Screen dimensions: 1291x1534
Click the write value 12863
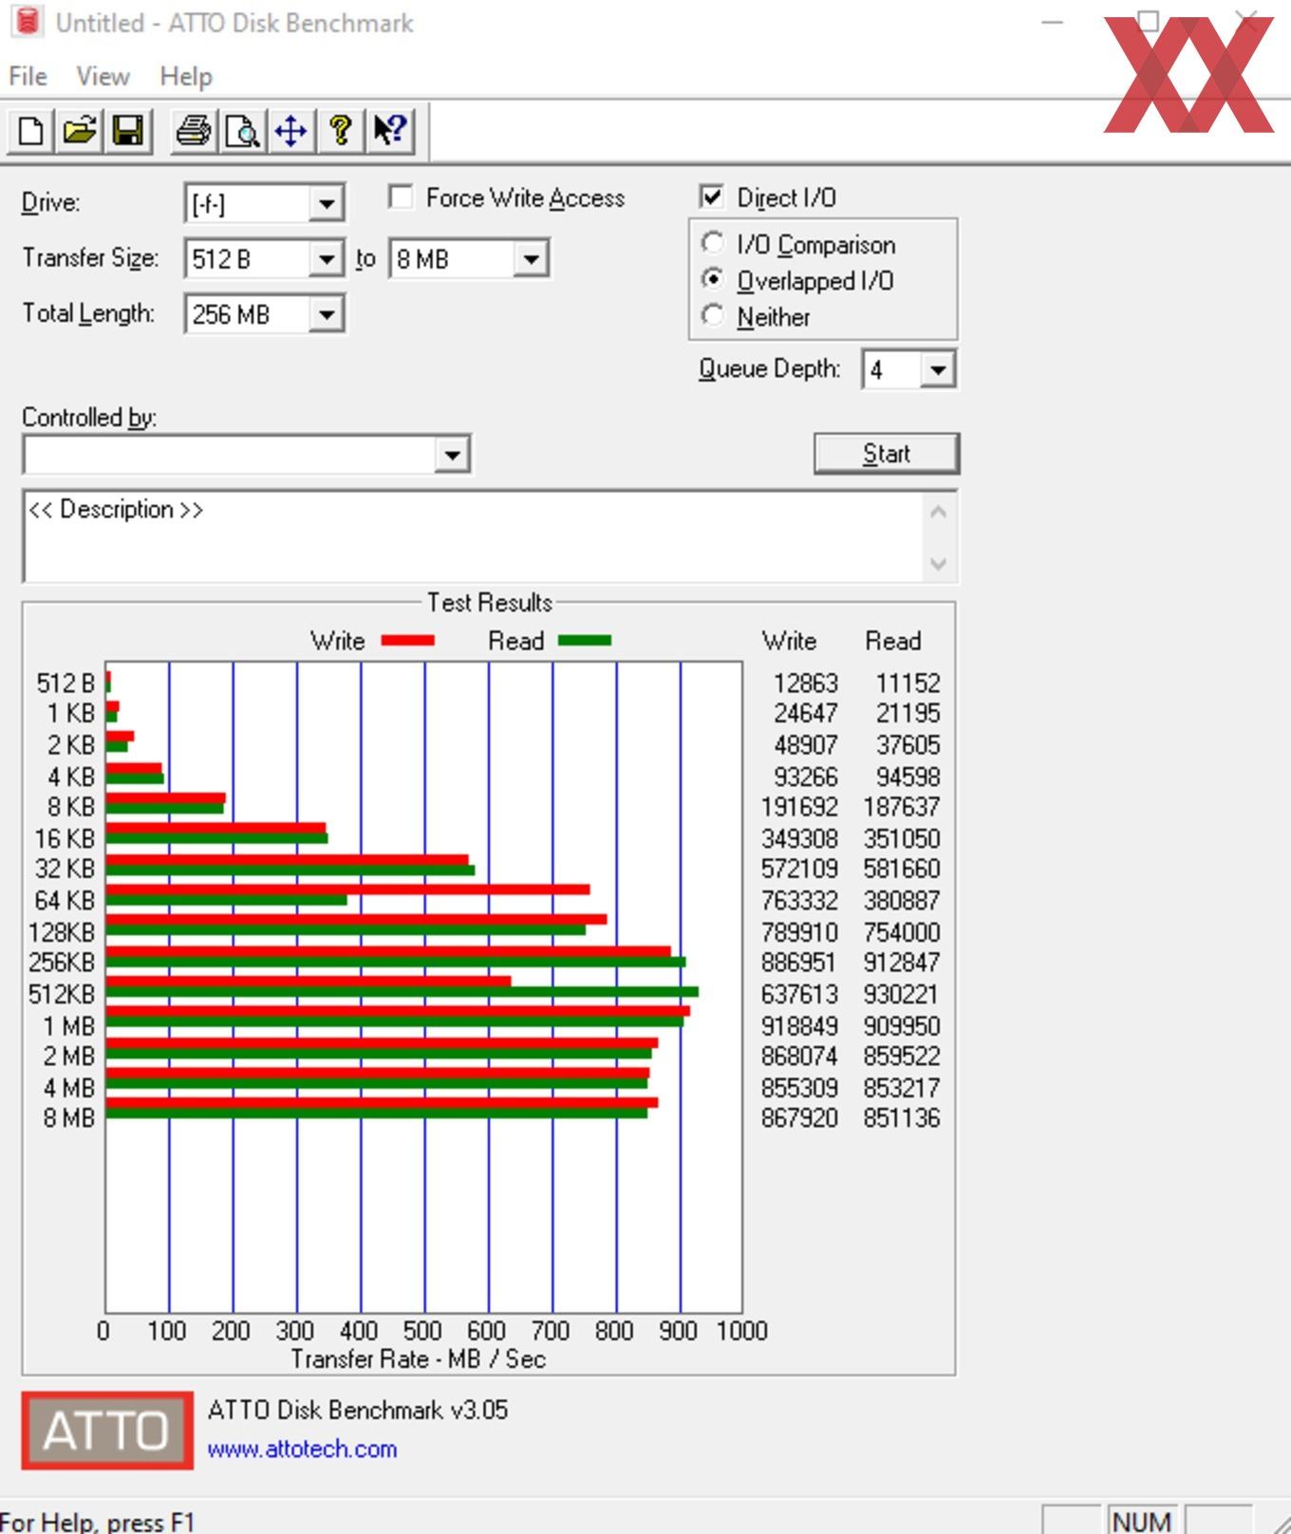[806, 683]
